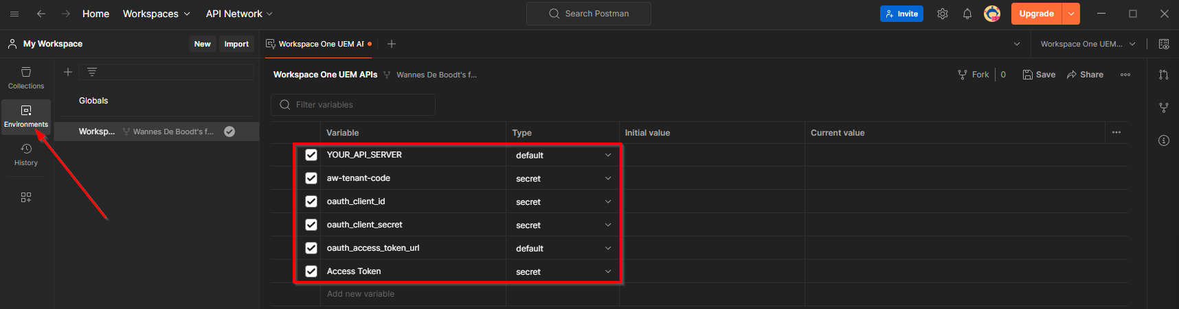Click the Invite button

tap(901, 14)
